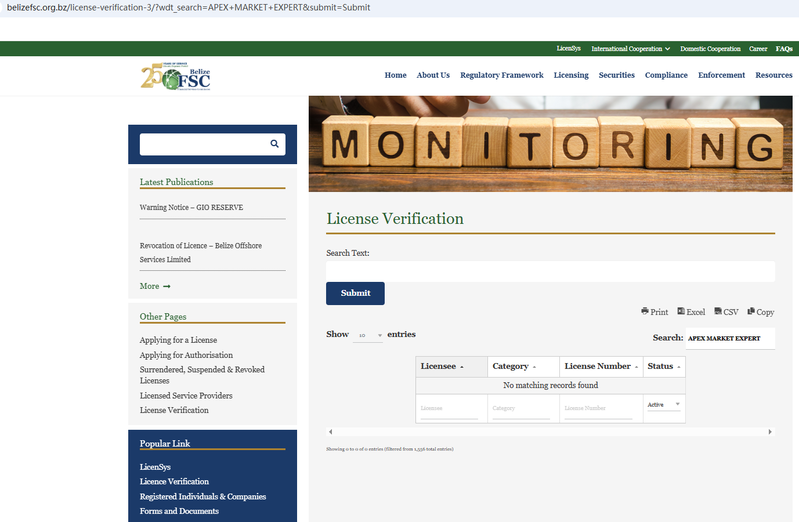Screen dimensions: 799x522
Task: Click the Print export icon
Action: click(x=645, y=311)
